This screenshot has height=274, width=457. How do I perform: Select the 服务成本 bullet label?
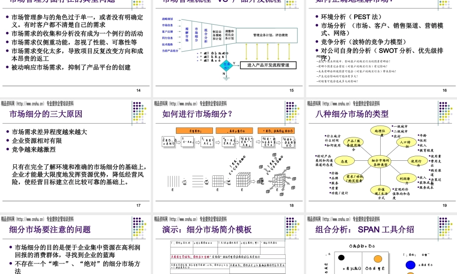point(426,188)
